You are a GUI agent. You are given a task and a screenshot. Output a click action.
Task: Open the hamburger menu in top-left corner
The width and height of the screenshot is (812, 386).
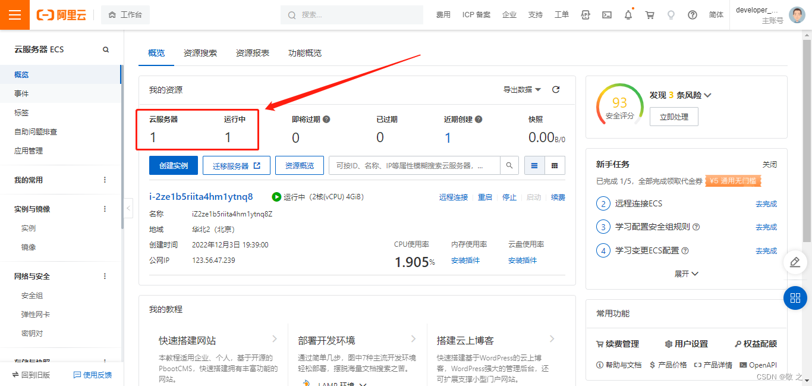coord(14,14)
